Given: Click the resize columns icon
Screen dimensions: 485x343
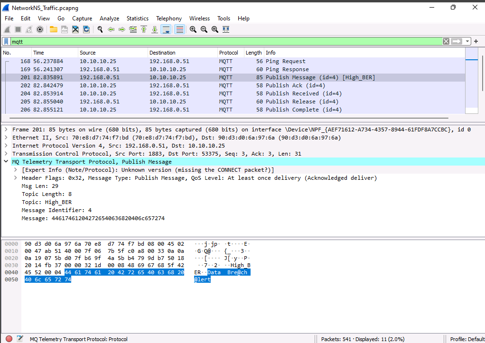Looking at the screenshot, I should [x=226, y=29].
